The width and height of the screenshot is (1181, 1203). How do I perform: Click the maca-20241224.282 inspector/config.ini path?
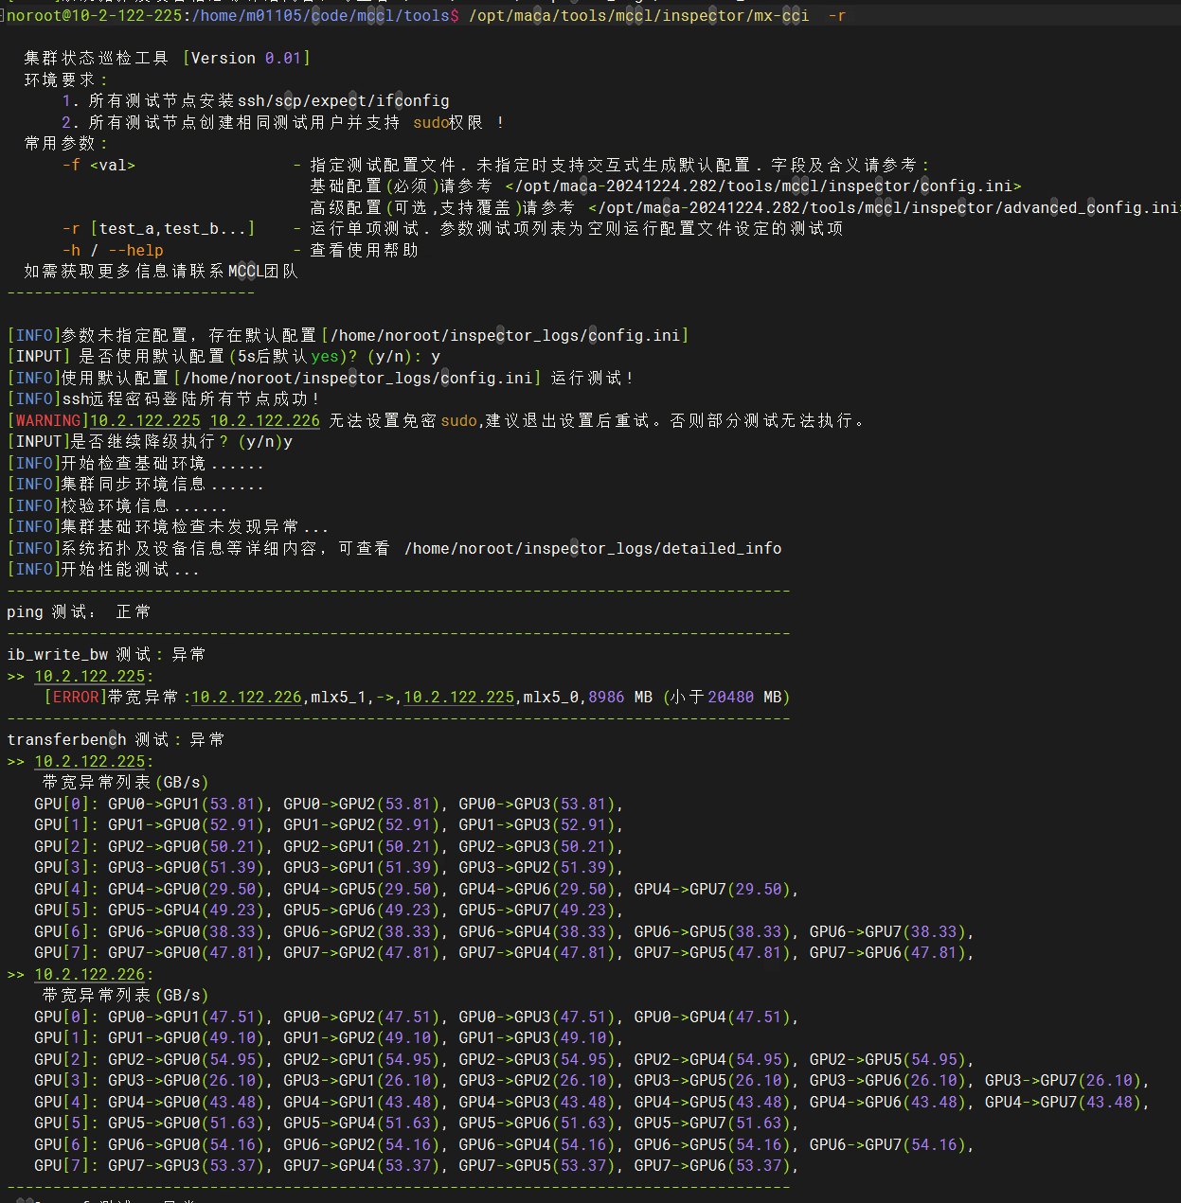coord(763,186)
